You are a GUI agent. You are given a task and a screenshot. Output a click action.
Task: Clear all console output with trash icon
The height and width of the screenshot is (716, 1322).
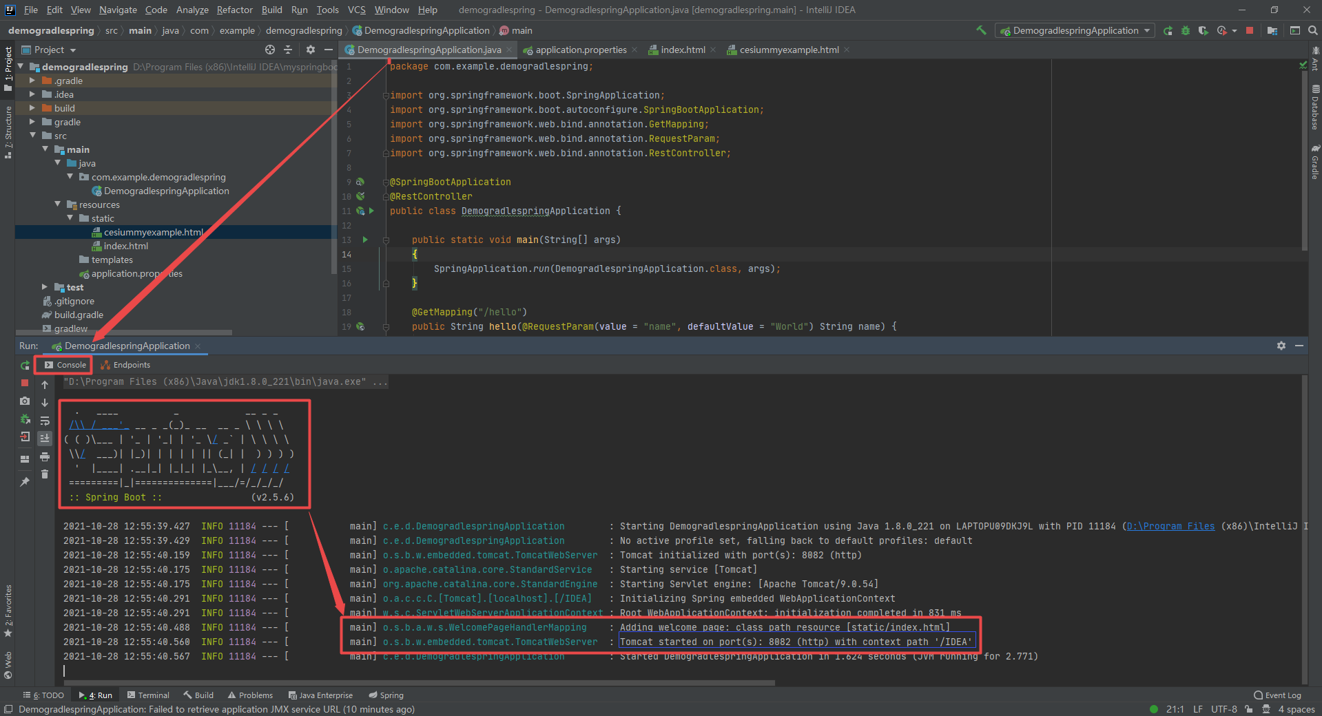click(x=45, y=474)
